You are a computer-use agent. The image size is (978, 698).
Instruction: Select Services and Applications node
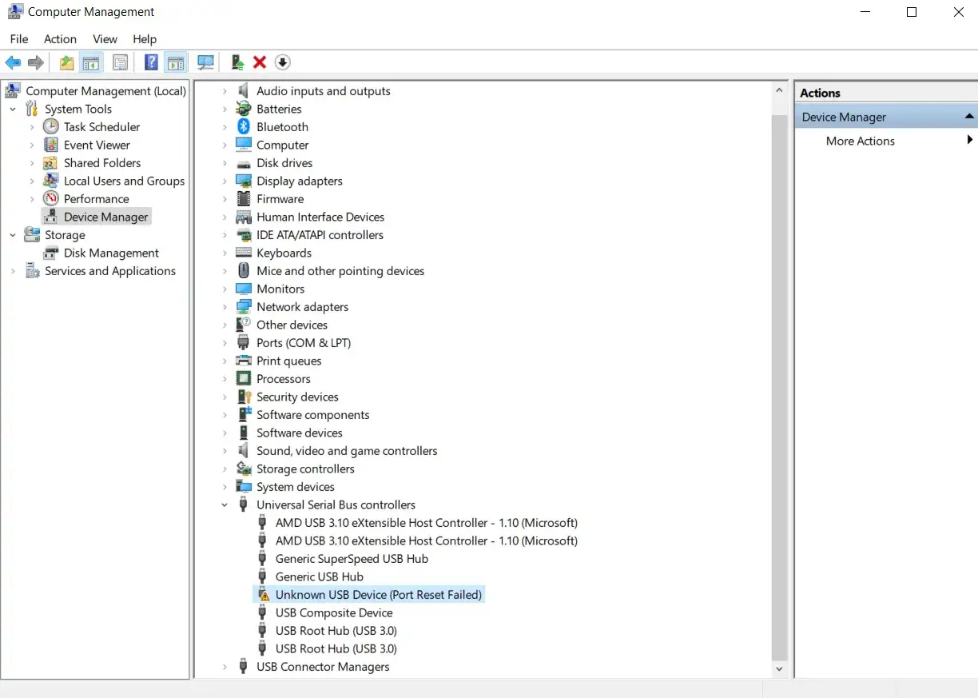click(110, 271)
